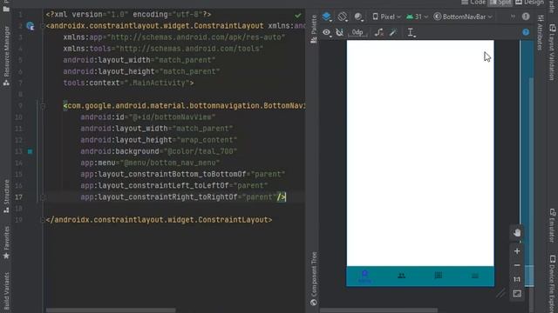Click the green checkmark inspection icon
The image size is (558, 313).
point(298,16)
